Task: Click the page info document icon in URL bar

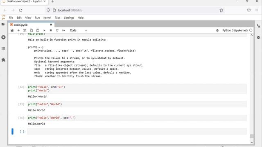Action: (x=54, y=10)
